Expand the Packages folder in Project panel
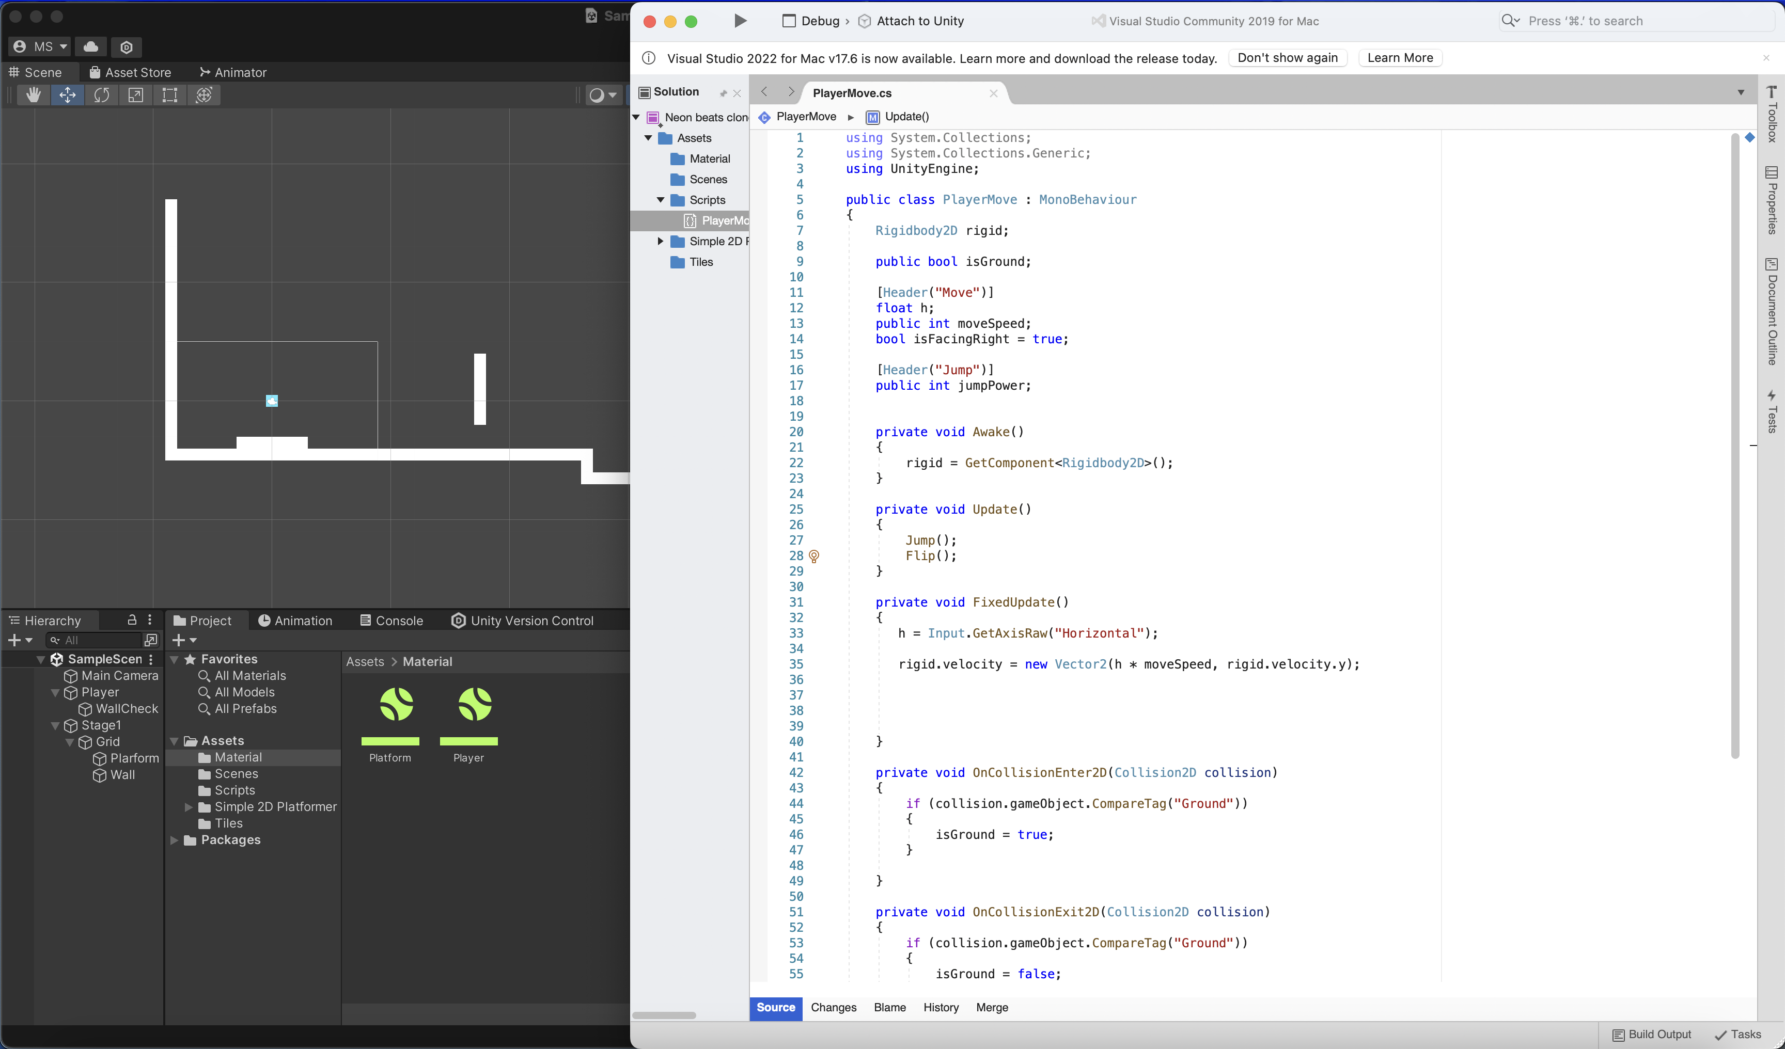1785x1049 pixels. click(174, 840)
